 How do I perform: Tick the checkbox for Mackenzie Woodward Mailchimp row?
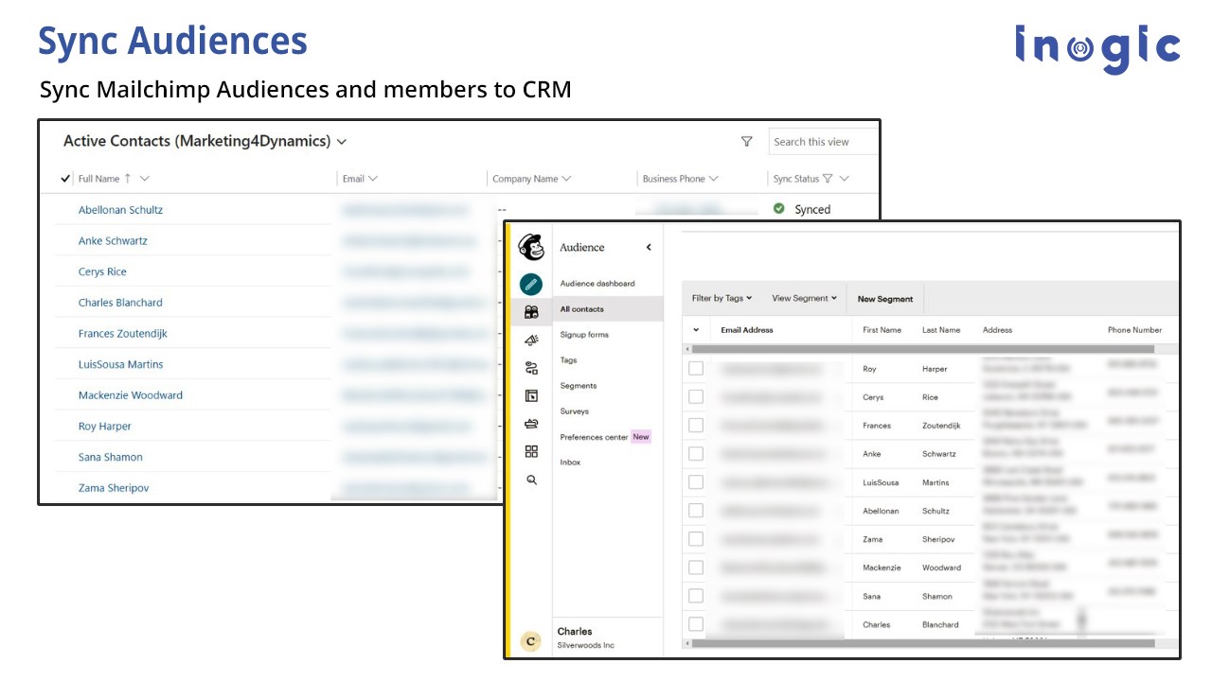[x=696, y=567]
